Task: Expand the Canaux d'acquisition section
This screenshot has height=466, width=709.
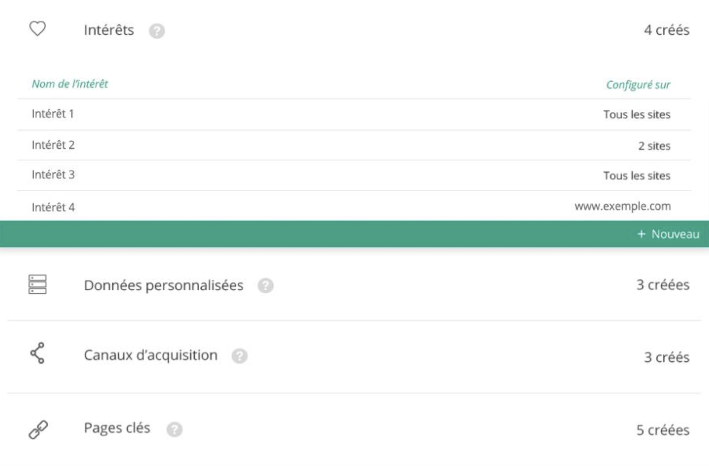Action: (x=354, y=356)
